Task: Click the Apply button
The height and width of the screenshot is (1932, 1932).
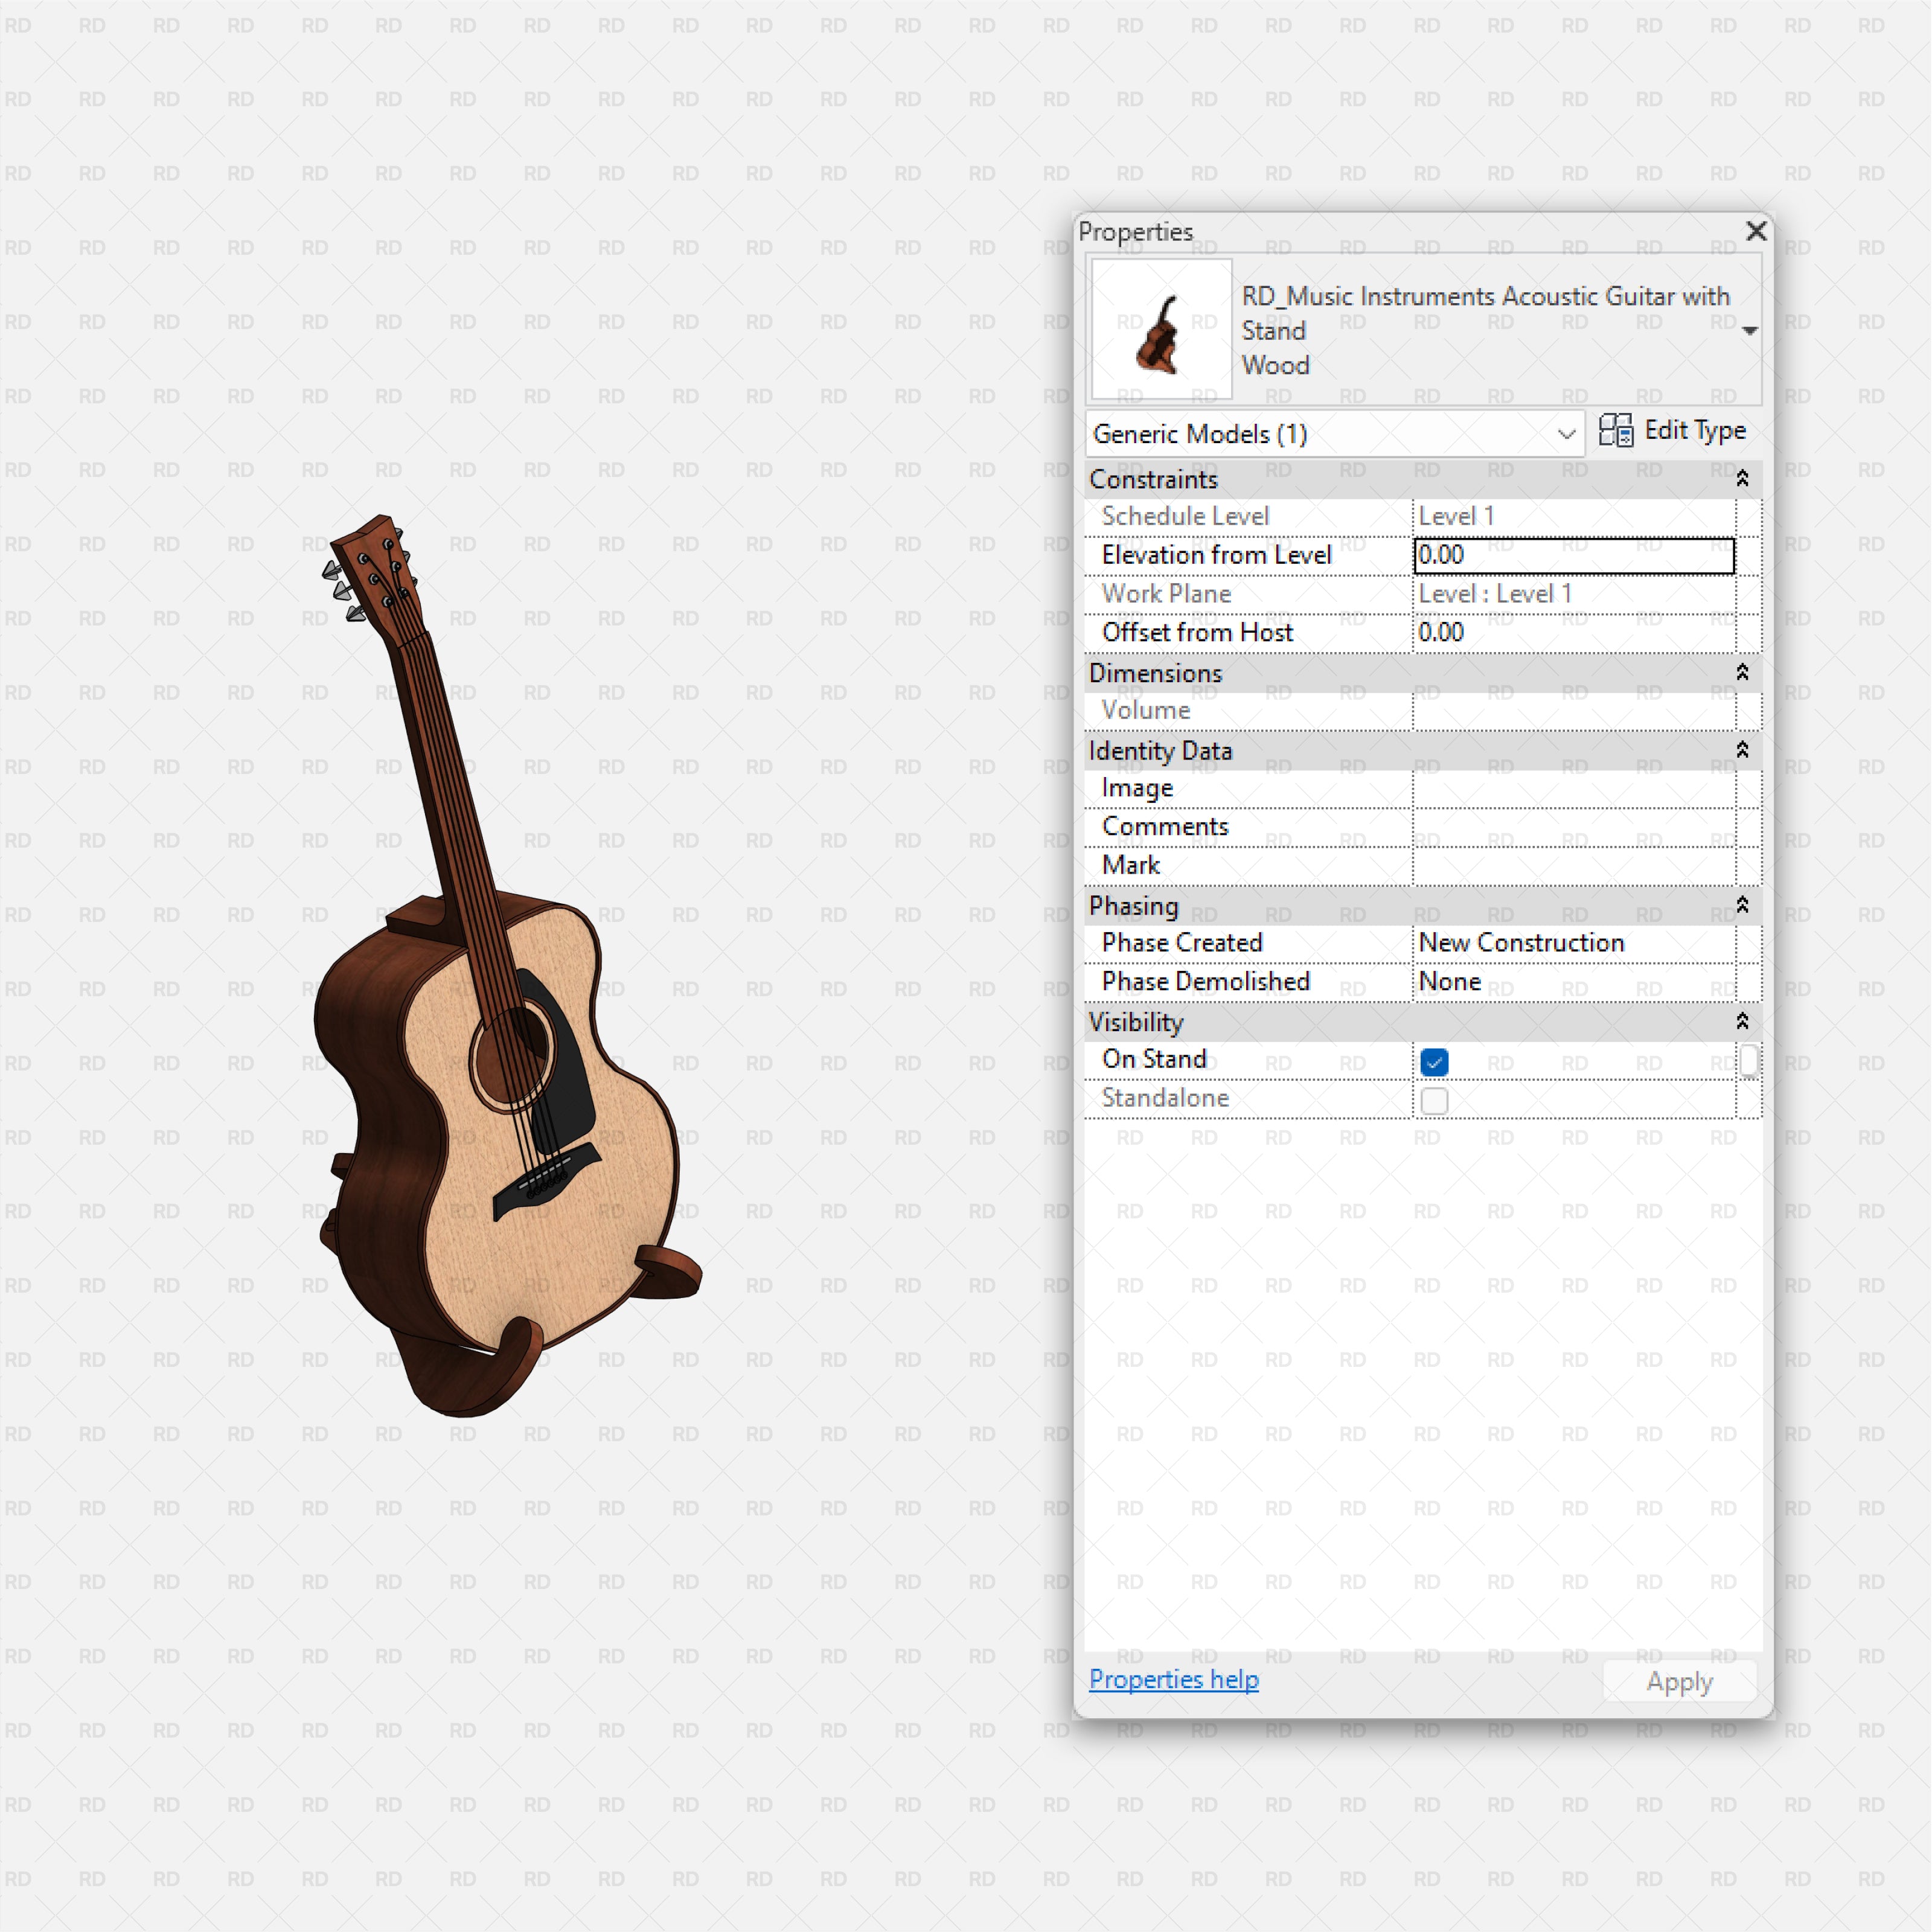Action: pos(1678,1682)
